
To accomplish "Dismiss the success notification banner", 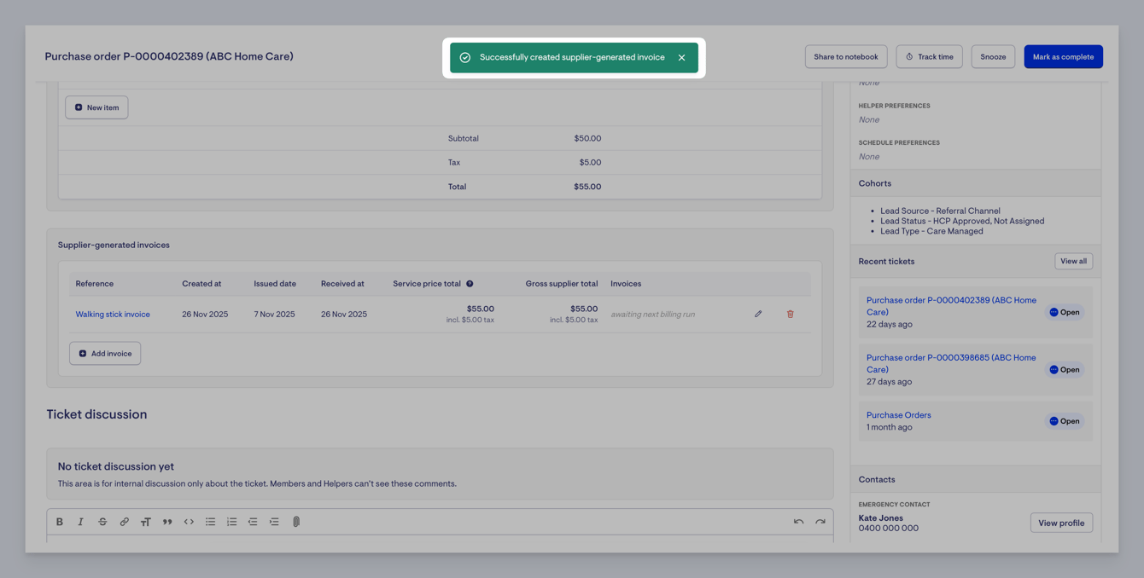I will point(681,58).
